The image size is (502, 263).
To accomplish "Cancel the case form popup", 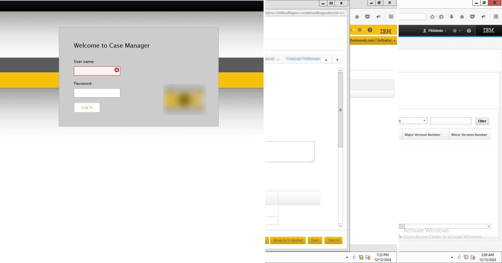I will (333, 240).
